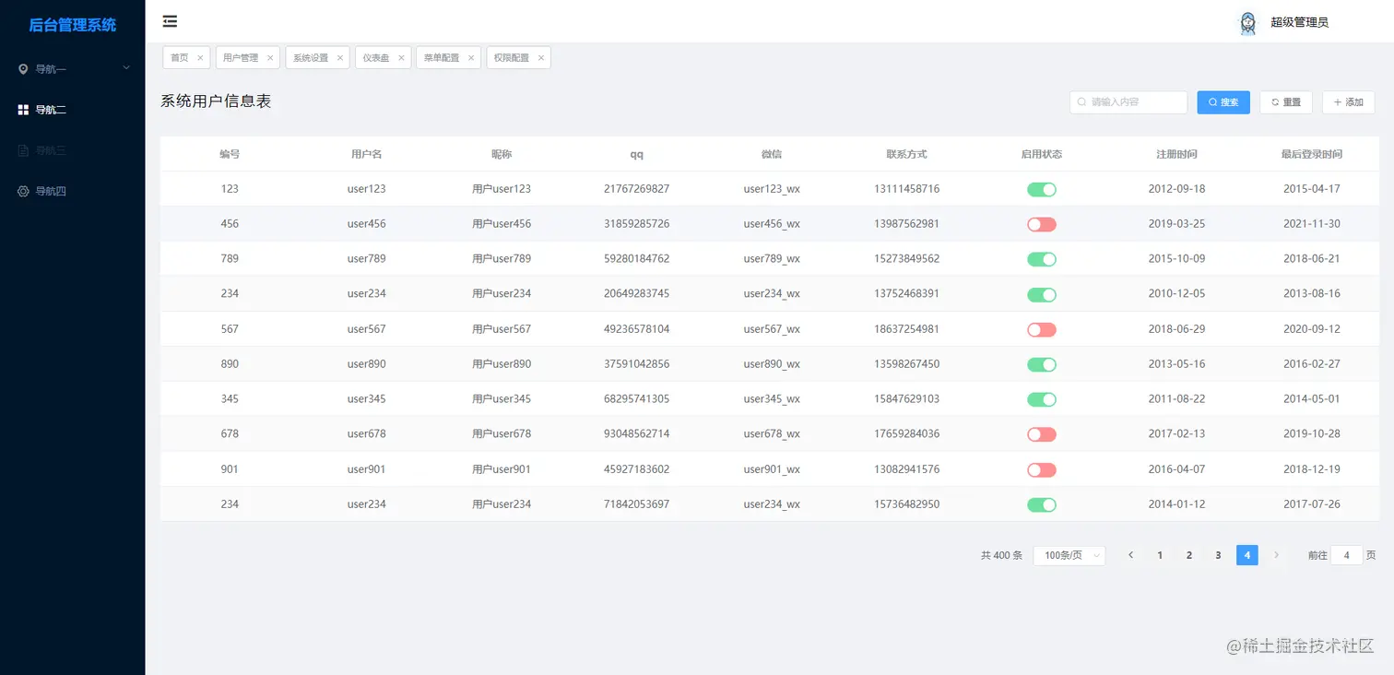The width and height of the screenshot is (1394, 675).
Task: Click page number 2 in pagination
Action: click(x=1188, y=555)
